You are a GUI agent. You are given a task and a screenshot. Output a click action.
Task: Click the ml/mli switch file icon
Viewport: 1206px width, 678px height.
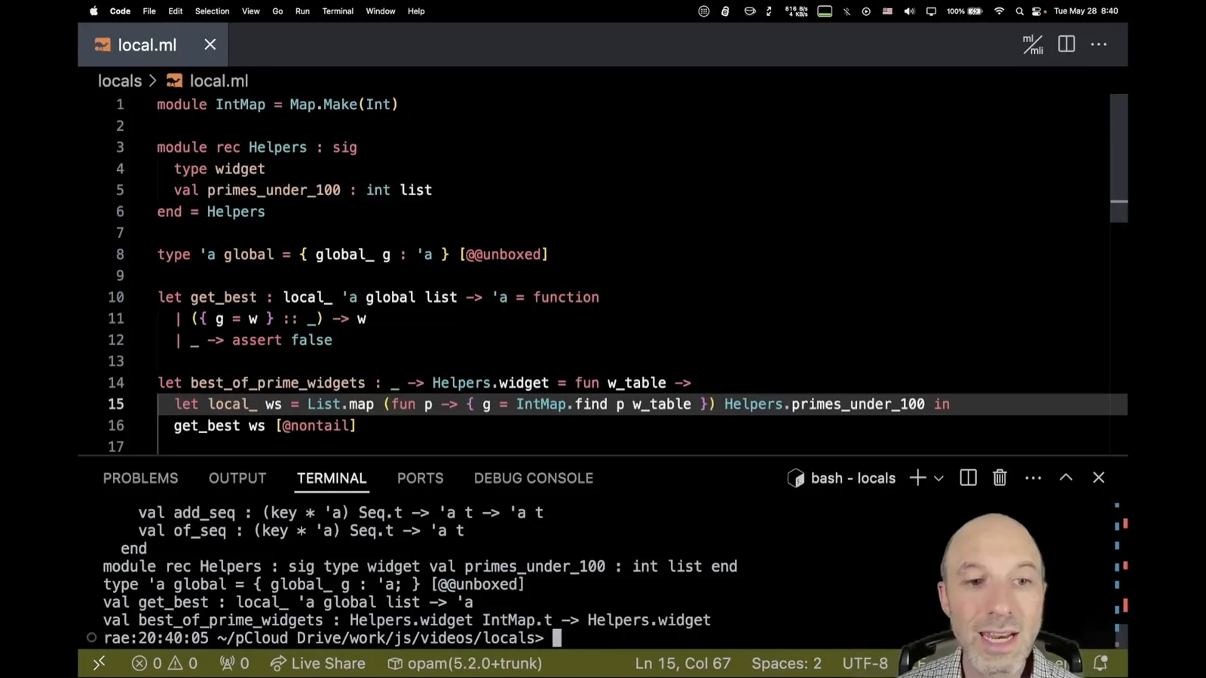pyautogui.click(x=1033, y=44)
